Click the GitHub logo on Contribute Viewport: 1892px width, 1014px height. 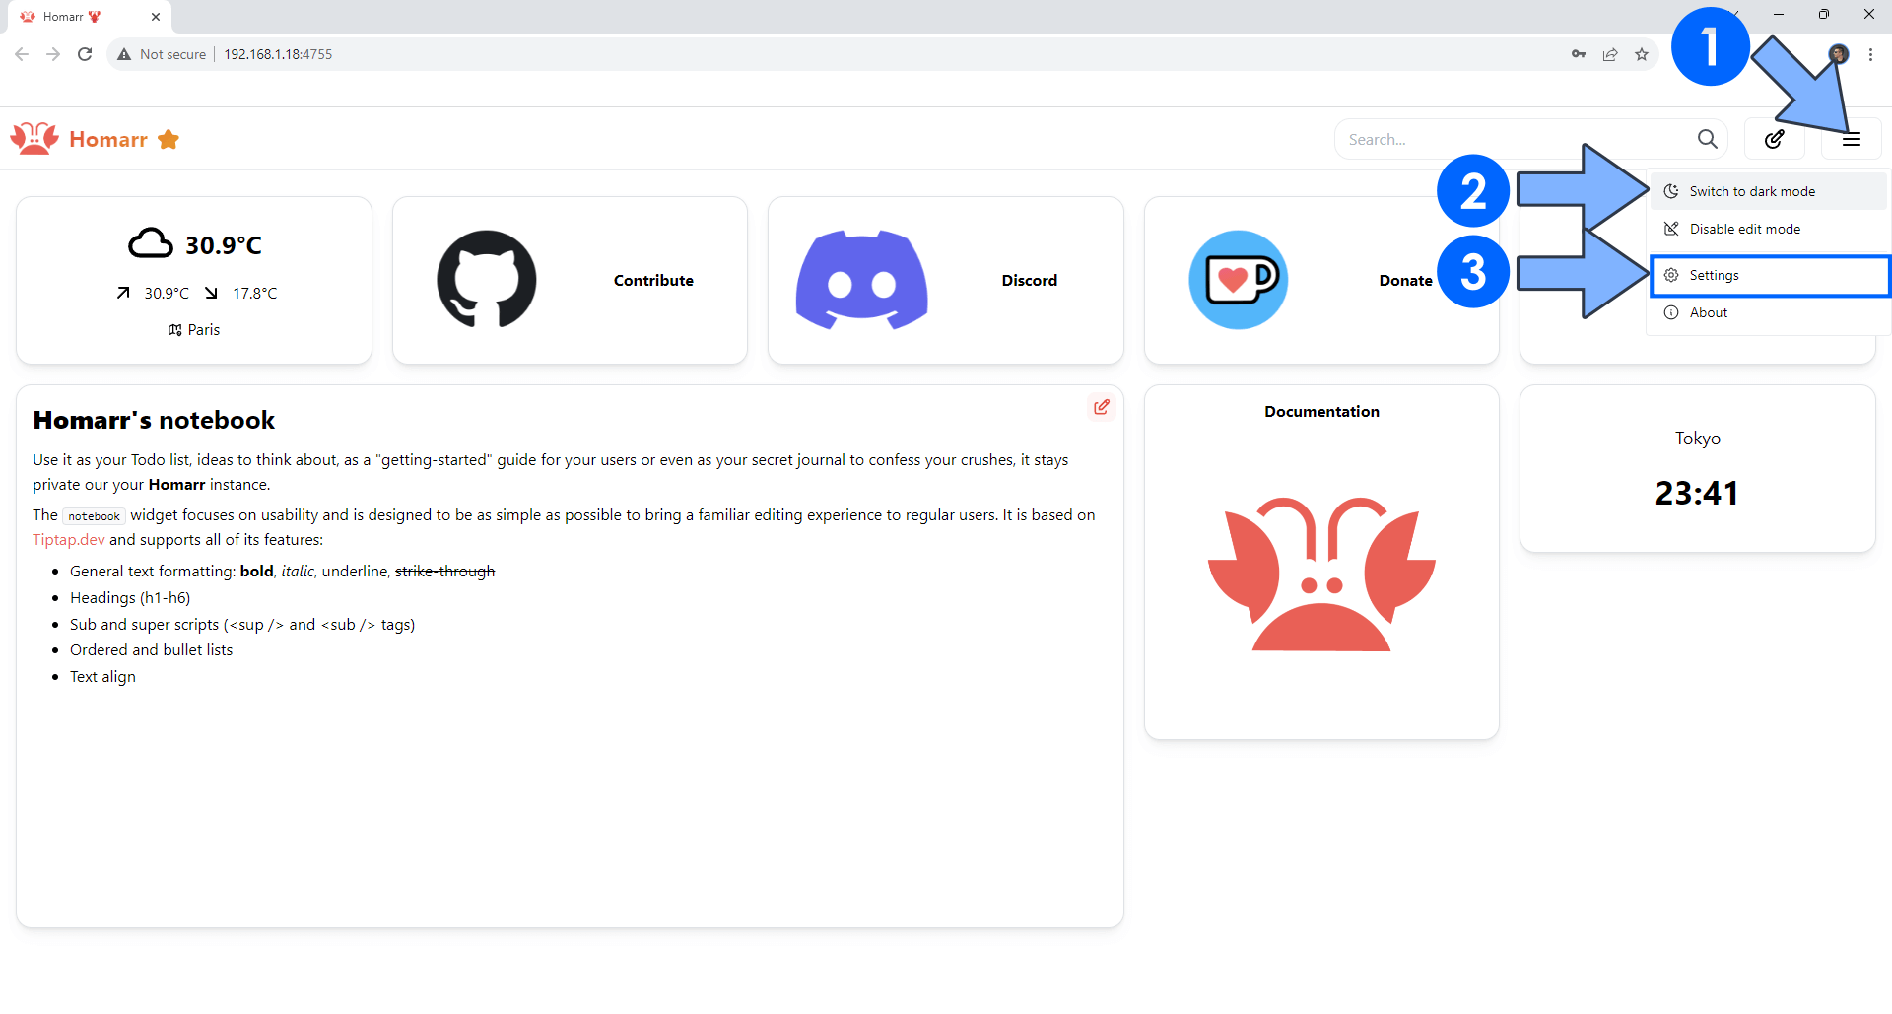[x=487, y=280]
